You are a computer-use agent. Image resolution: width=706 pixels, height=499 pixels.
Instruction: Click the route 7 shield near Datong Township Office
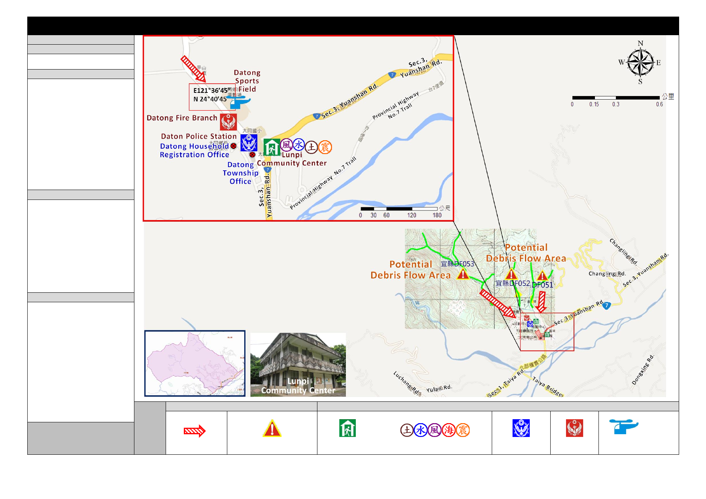268,169
